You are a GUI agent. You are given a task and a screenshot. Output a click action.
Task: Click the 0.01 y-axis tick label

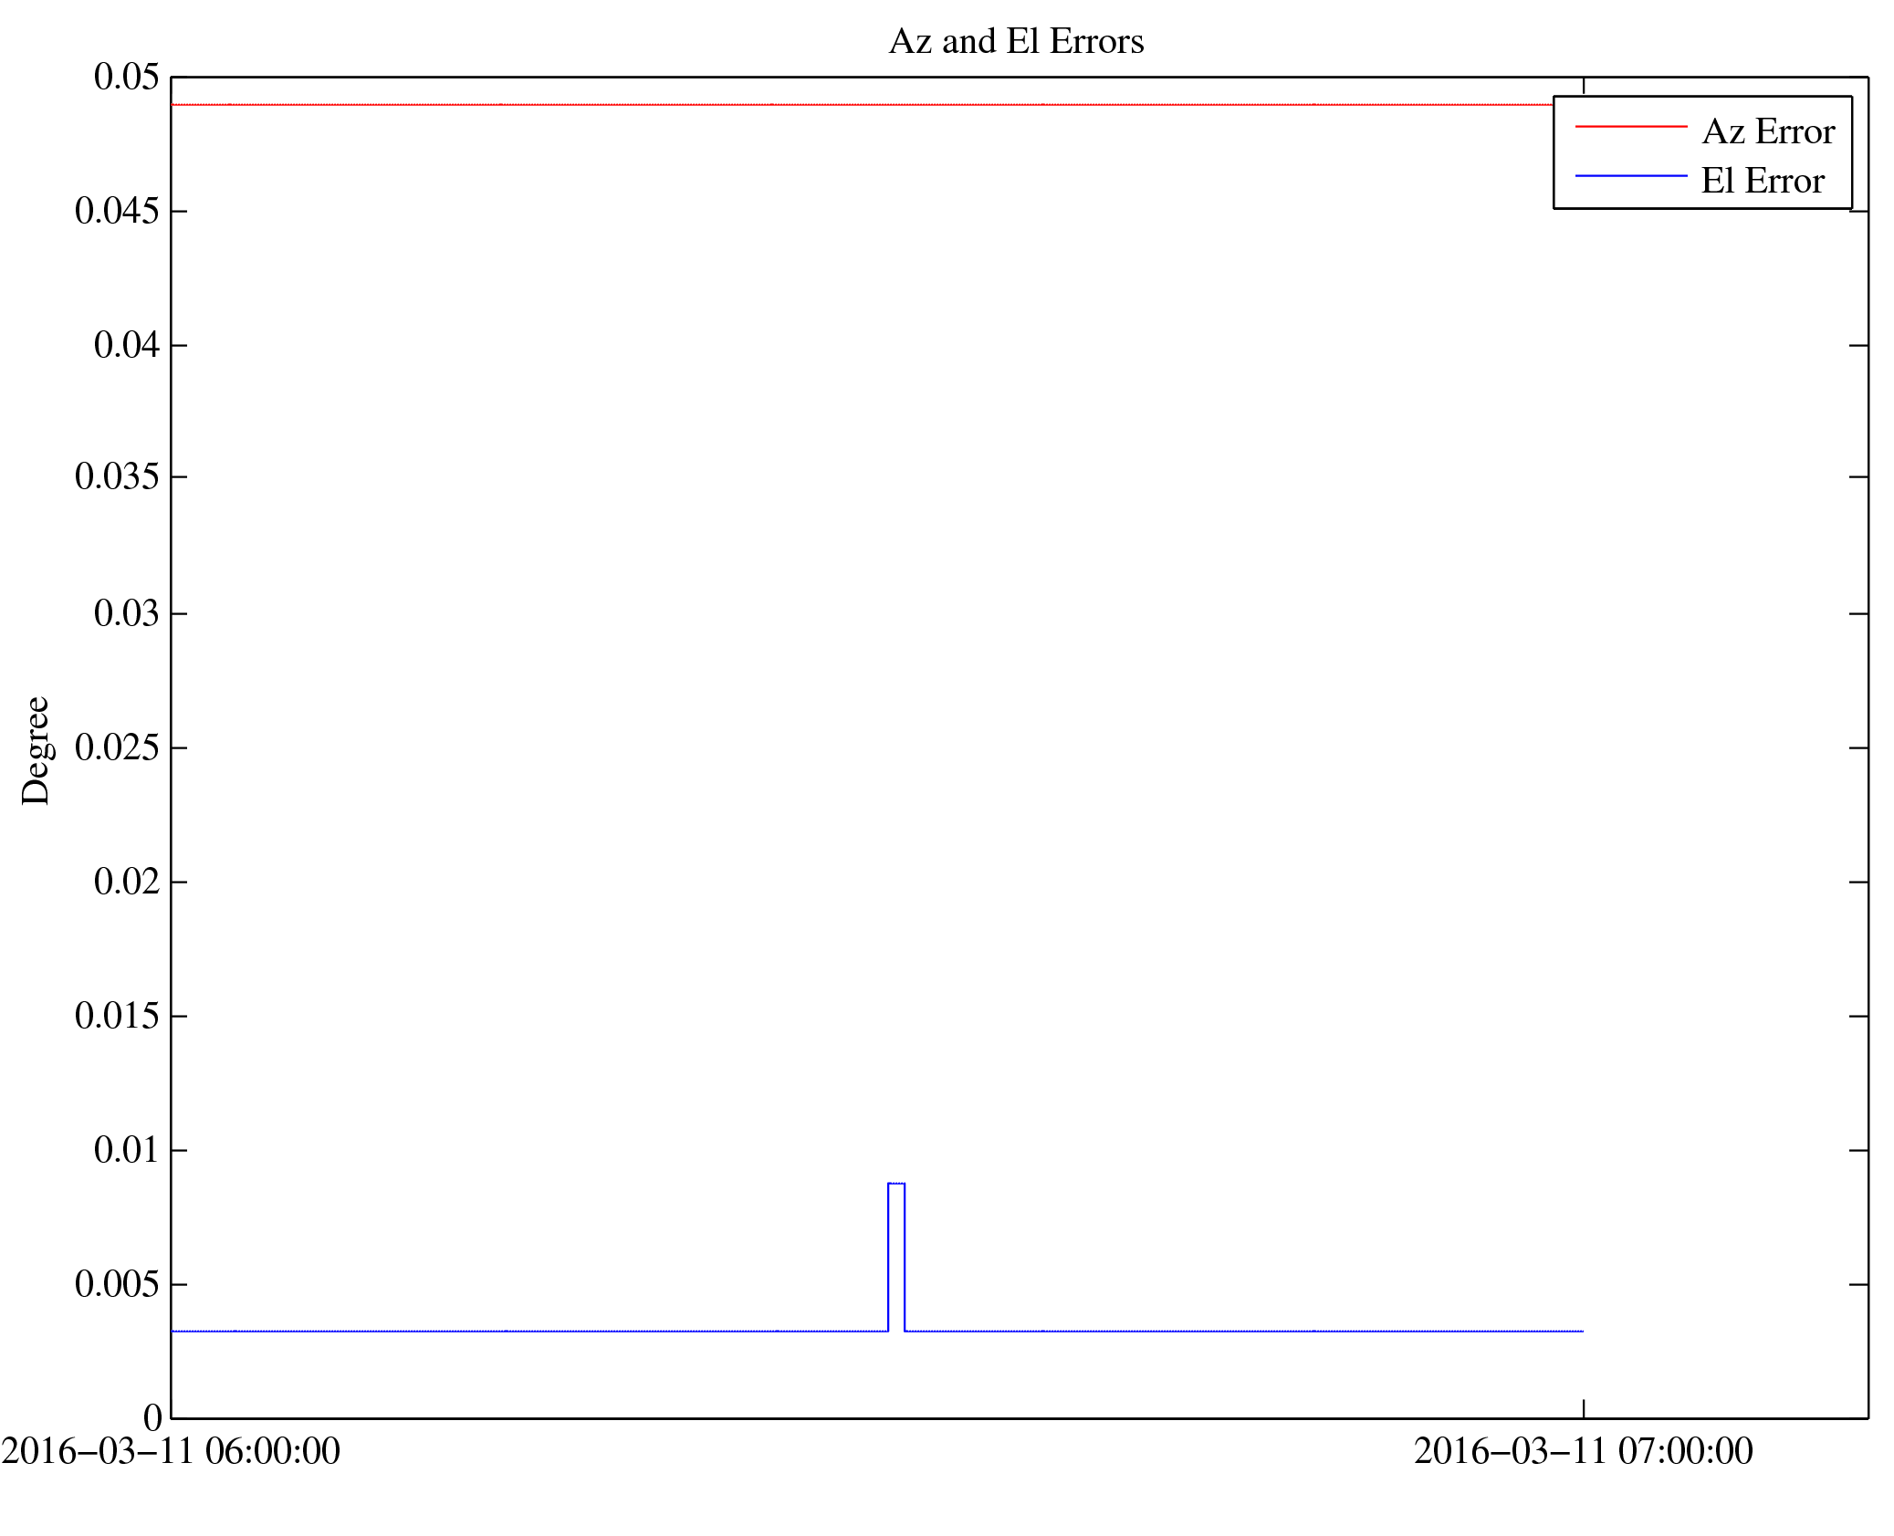pos(126,1150)
